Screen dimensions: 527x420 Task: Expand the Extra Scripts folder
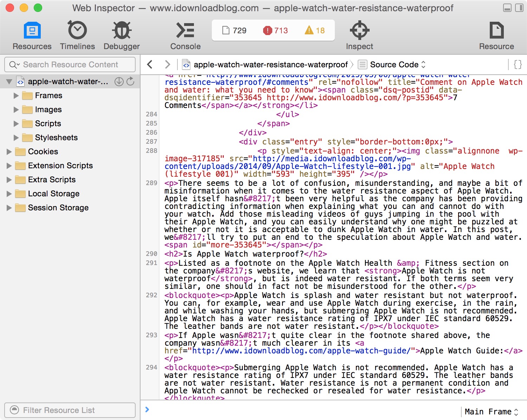[x=9, y=179]
